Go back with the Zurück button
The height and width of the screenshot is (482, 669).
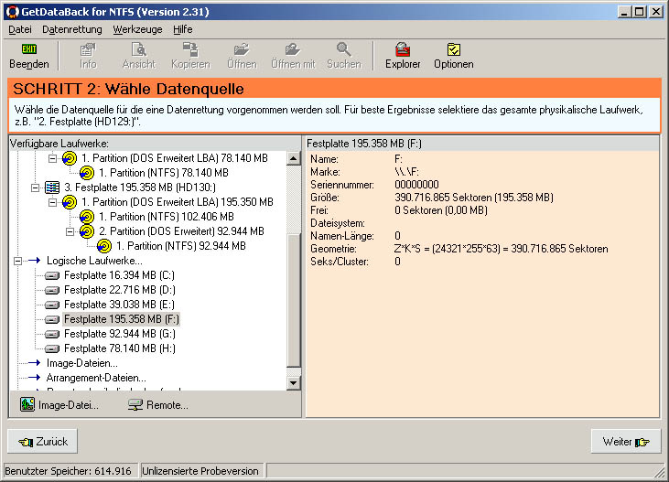[x=43, y=442]
